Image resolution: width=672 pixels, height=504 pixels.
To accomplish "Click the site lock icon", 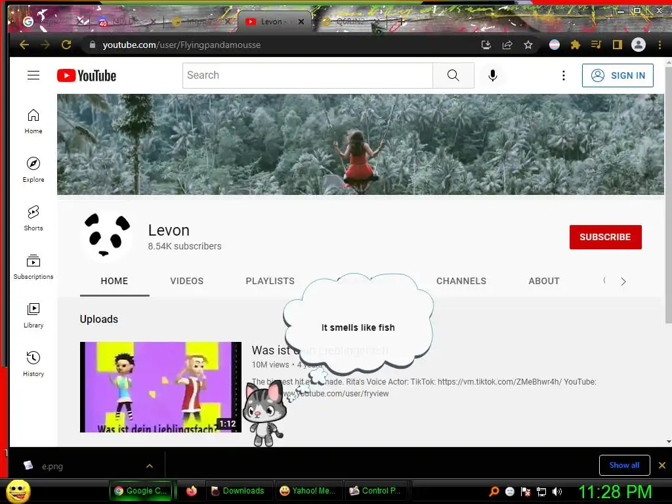I will tap(92, 45).
